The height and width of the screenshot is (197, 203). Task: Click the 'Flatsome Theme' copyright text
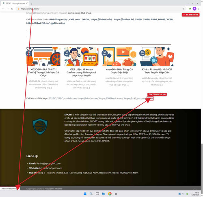point(54,188)
